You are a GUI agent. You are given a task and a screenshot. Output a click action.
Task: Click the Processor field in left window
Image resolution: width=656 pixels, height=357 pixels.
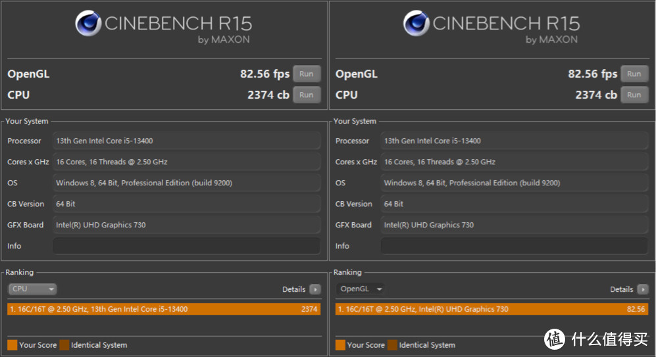click(187, 141)
